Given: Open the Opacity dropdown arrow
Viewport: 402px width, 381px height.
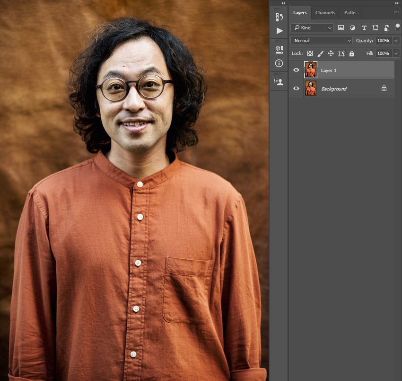Looking at the screenshot, I should coord(396,40).
